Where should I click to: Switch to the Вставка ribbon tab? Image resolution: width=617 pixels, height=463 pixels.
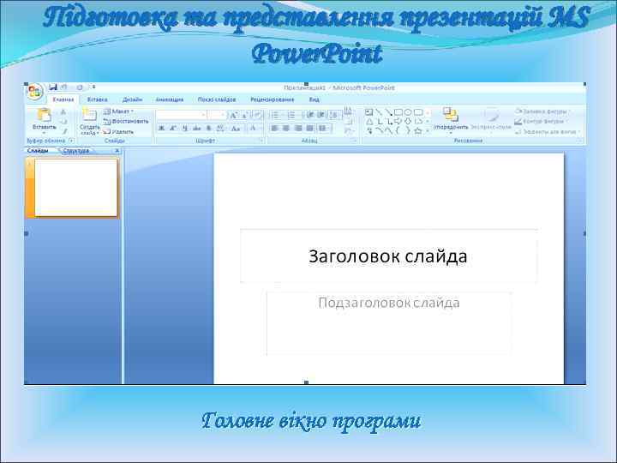pos(97,99)
